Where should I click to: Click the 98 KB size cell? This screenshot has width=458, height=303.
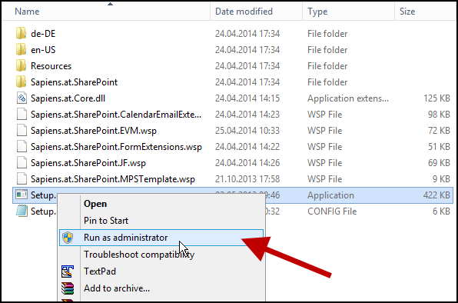click(439, 115)
